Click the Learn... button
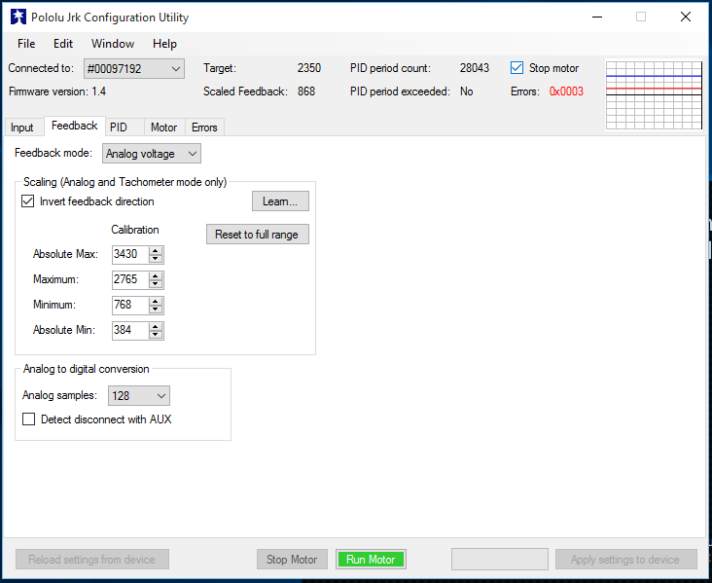The height and width of the screenshot is (583, 712). pos(280,201)
